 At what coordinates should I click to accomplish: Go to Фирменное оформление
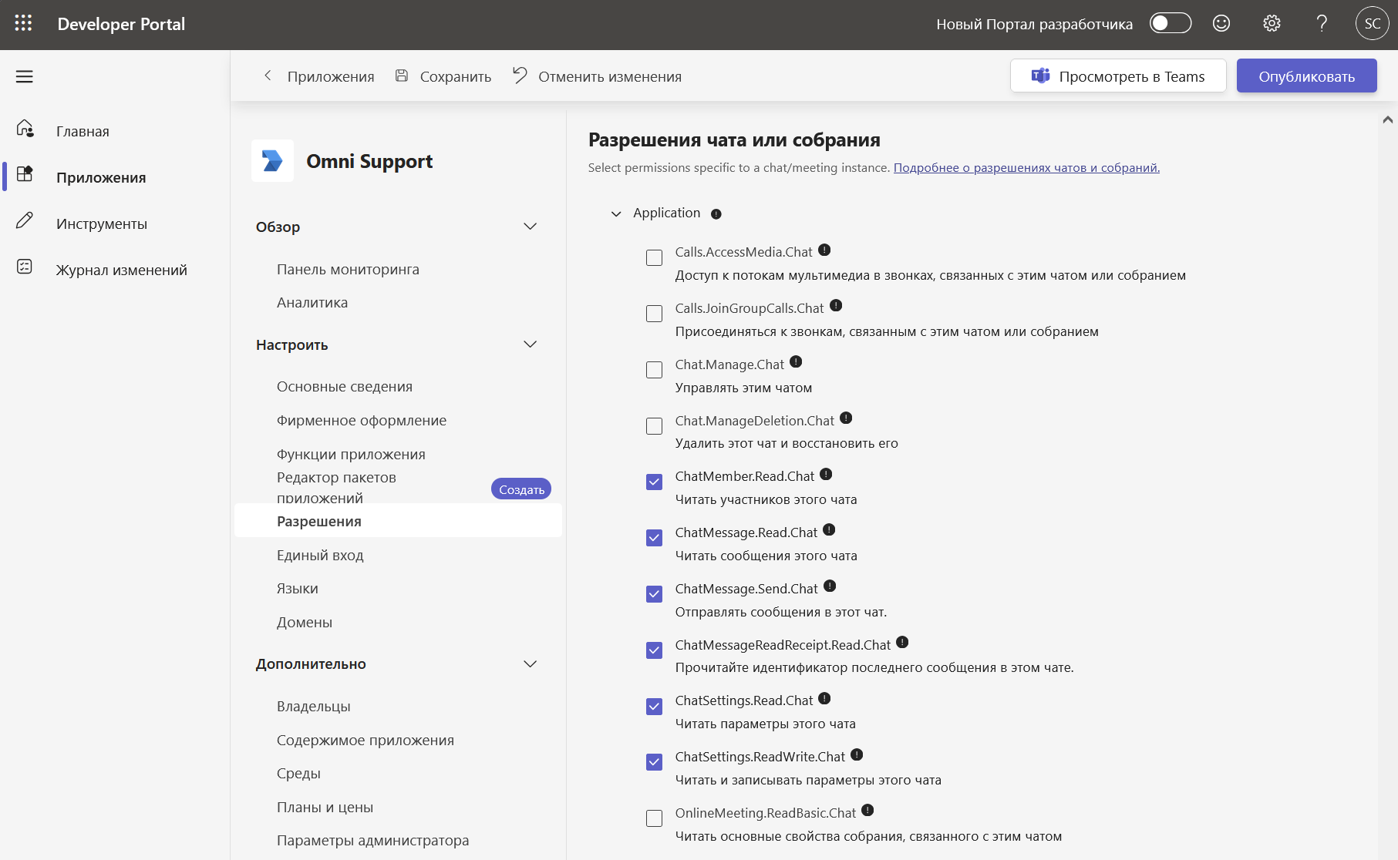pyautogui.click(x=362, y=421)
